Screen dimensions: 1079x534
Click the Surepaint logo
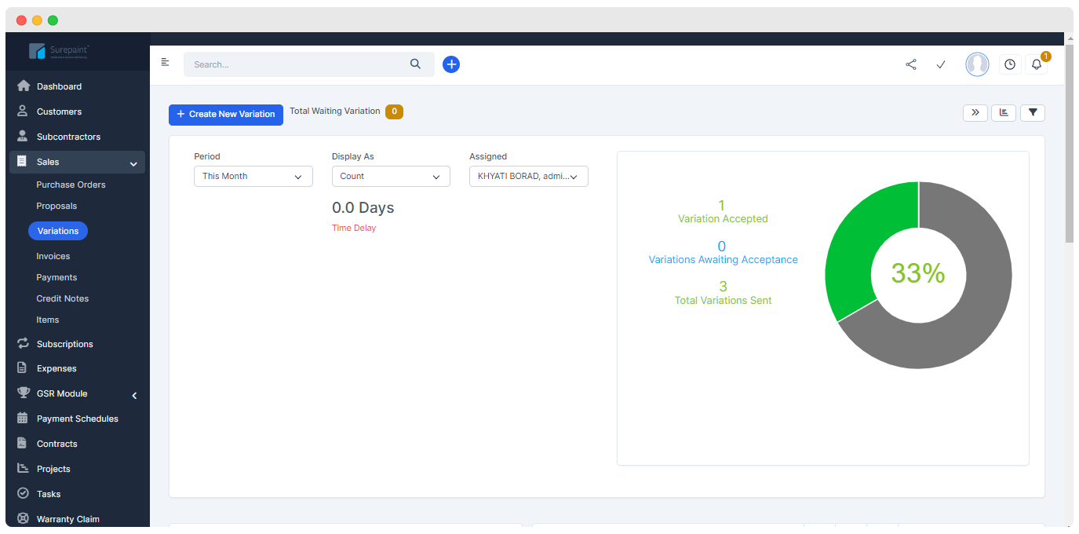pyautogui.click(x=60, y=51)
